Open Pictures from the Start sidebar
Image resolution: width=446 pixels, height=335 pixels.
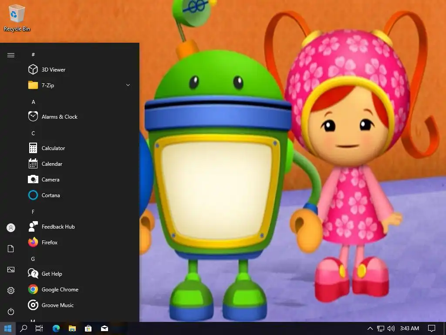click(11, 270)
